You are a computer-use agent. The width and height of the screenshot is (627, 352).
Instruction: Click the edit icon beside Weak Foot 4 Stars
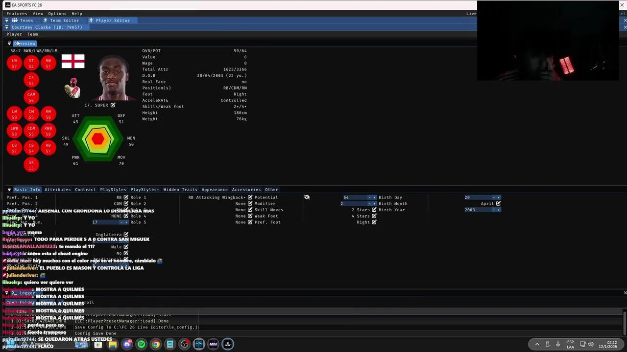point(374,216)
